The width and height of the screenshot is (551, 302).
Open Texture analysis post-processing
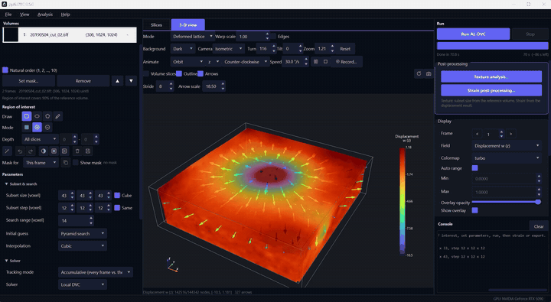point(491,76)
